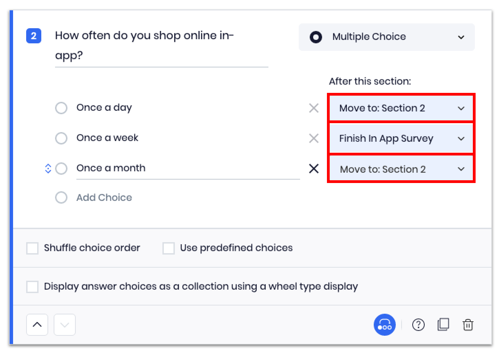499x355 pixels.
Task: Expand the Once a month section logic dropdown
Action: click(401, 169)
